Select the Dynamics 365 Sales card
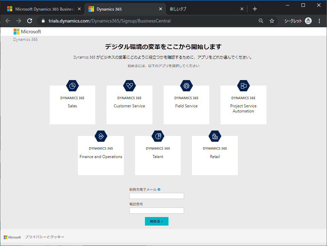The height and width of the screenshot is (246, 327). pos(72,105)
